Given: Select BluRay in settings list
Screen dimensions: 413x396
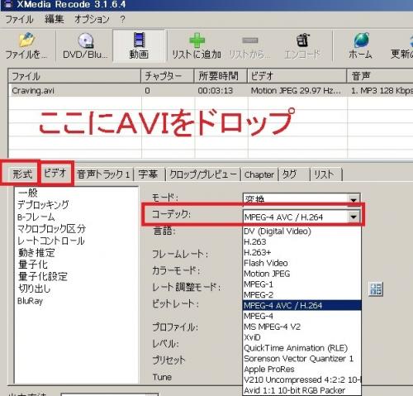Looking at the screenshot, I should [x=30, y=301].
